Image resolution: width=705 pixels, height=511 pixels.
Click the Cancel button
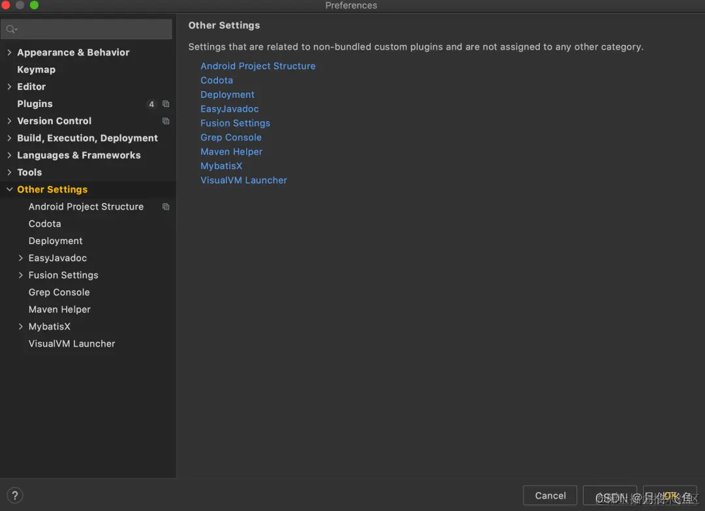pos(550,495)
